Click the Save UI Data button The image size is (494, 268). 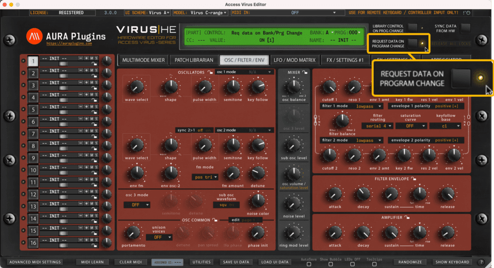[x=236, y=262]
